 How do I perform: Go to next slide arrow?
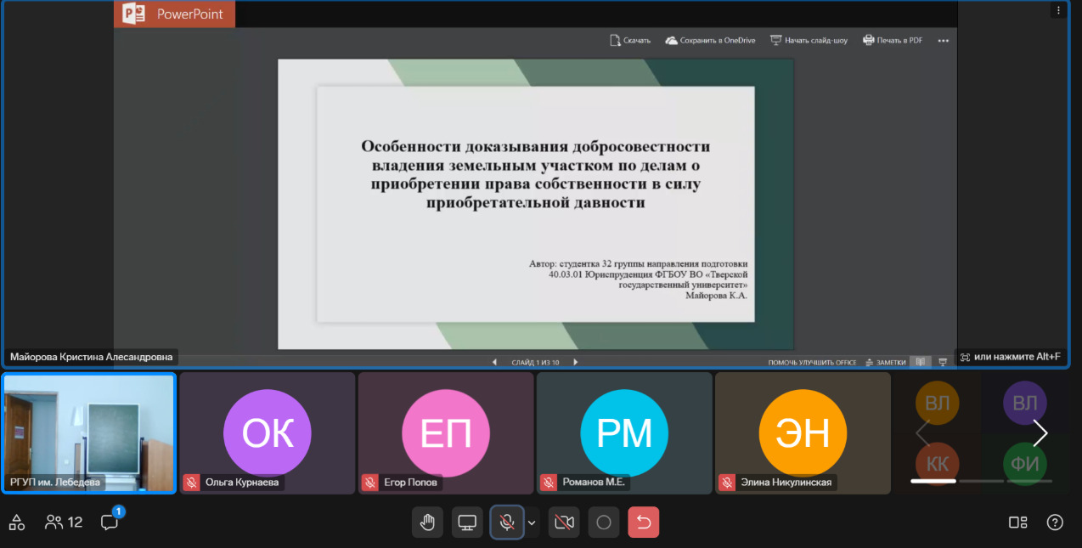[575, 362]
